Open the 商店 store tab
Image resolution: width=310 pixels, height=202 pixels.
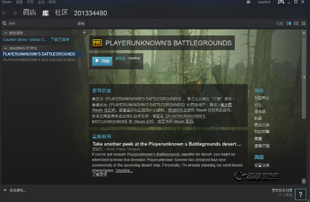tap(29, 13)
